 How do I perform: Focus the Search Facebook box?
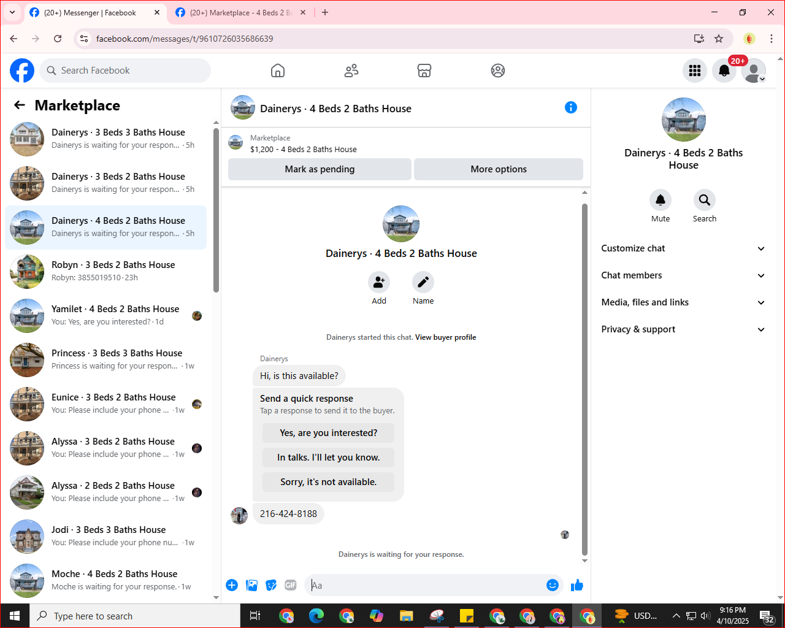pos(125,71)
